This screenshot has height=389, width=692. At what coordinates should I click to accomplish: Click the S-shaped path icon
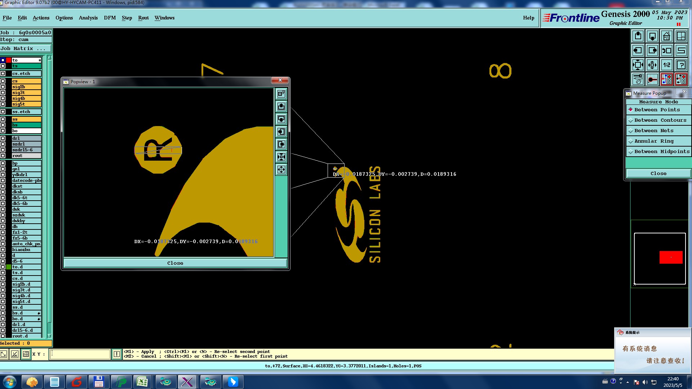point(681,50)
